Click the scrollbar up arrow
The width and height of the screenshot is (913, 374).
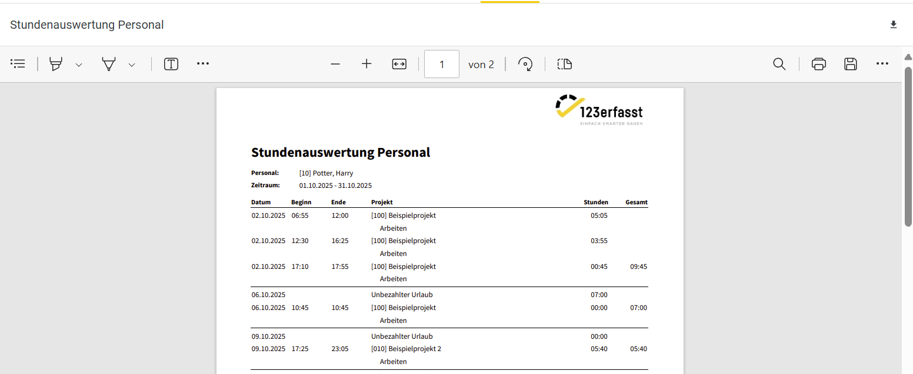[x=908, y=57]
